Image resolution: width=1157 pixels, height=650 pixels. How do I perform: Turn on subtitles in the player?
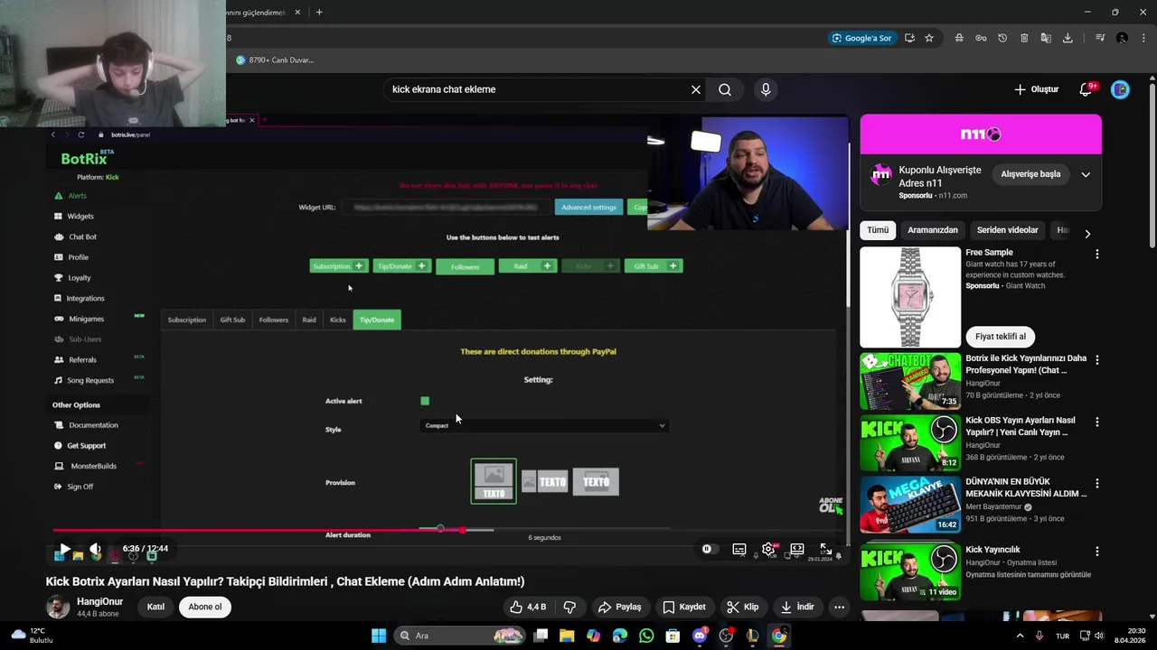pyautogui.click(x=739, y=549)
